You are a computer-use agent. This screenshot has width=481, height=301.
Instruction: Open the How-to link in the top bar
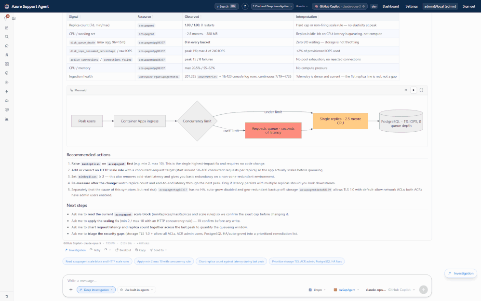pos(302,6)
